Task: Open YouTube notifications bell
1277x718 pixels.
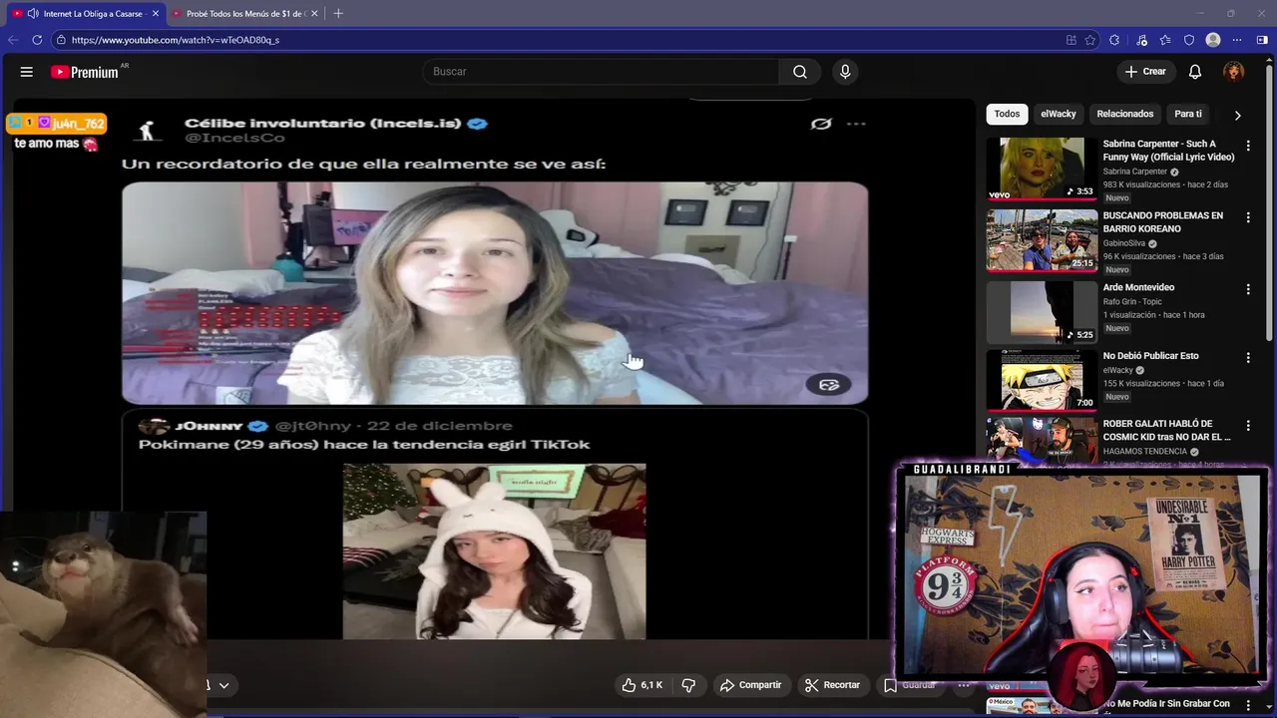Action: (1195, 72)
